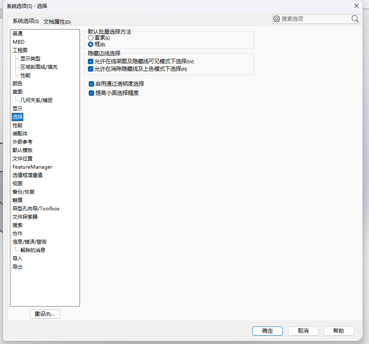Switch to the 文档属性(D) tab
The image size is (369, 344).
57,22
